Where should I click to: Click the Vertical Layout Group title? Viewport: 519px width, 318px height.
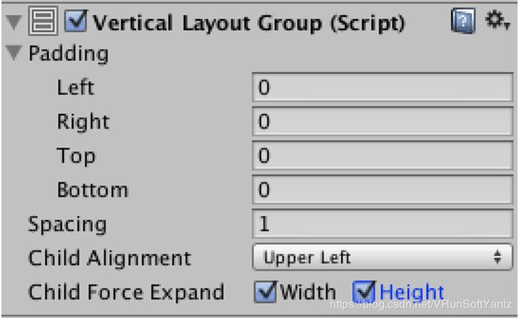(x=248, y=23)
